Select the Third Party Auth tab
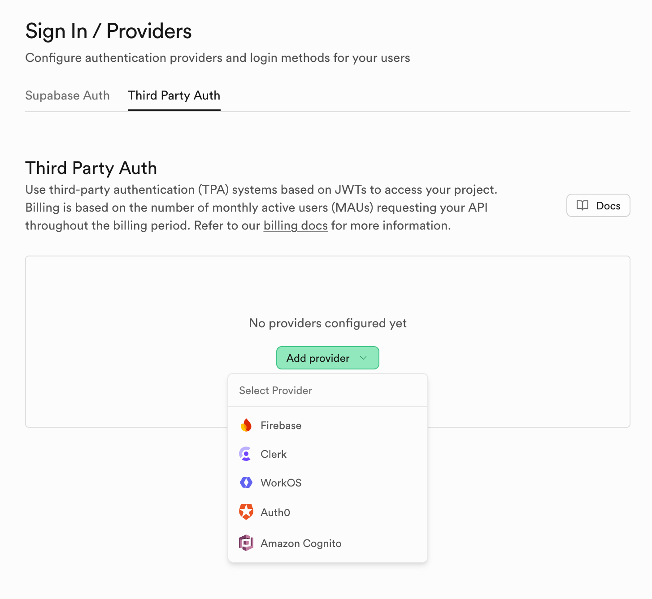 174,95
